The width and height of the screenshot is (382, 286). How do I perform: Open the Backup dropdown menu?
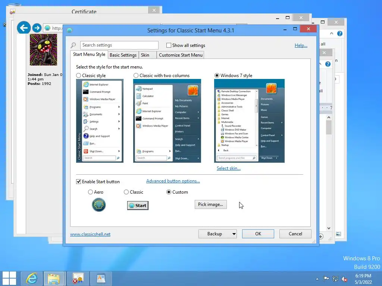[217, 234]
